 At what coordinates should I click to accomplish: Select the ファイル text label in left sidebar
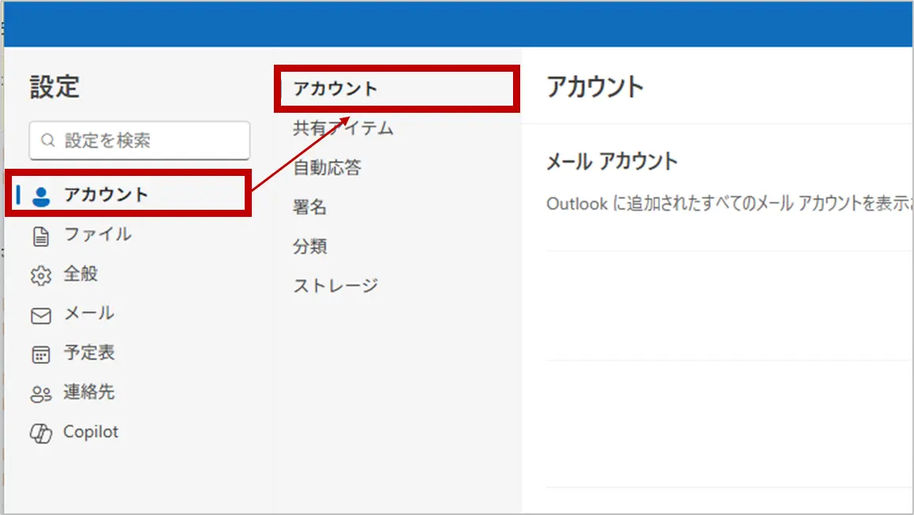pos(97,234)
